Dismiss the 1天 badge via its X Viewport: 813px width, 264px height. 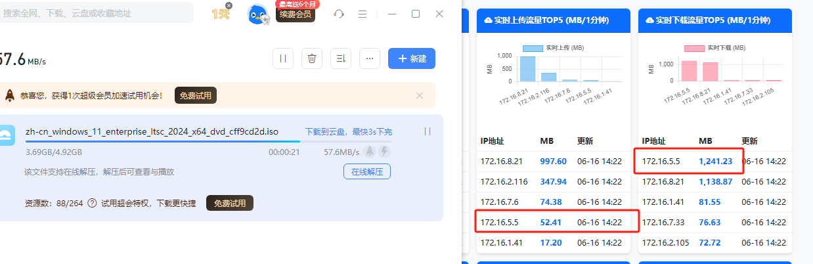pos(229,5)
